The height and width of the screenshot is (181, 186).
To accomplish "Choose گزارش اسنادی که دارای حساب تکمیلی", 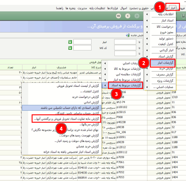I will point(62,108).
